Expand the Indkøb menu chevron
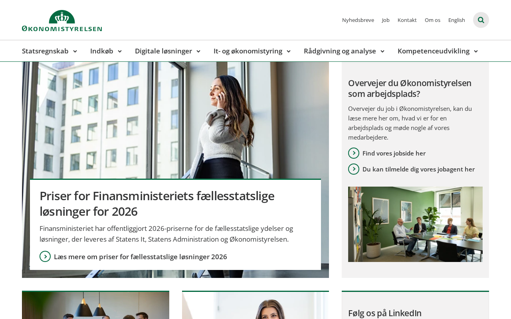 pos(119,51)
